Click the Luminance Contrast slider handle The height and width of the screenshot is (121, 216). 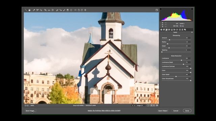click(x=191, y=68)
